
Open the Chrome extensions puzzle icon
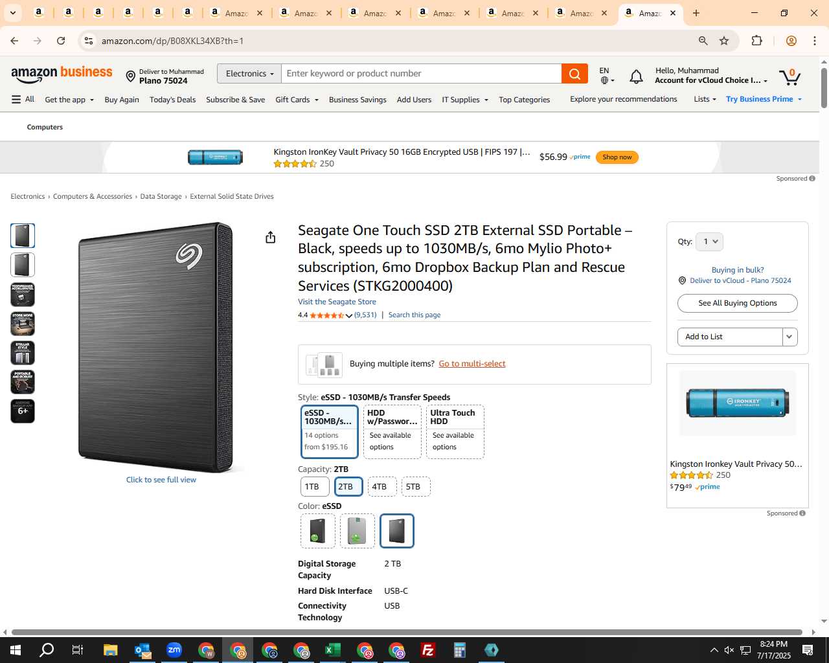756,41
